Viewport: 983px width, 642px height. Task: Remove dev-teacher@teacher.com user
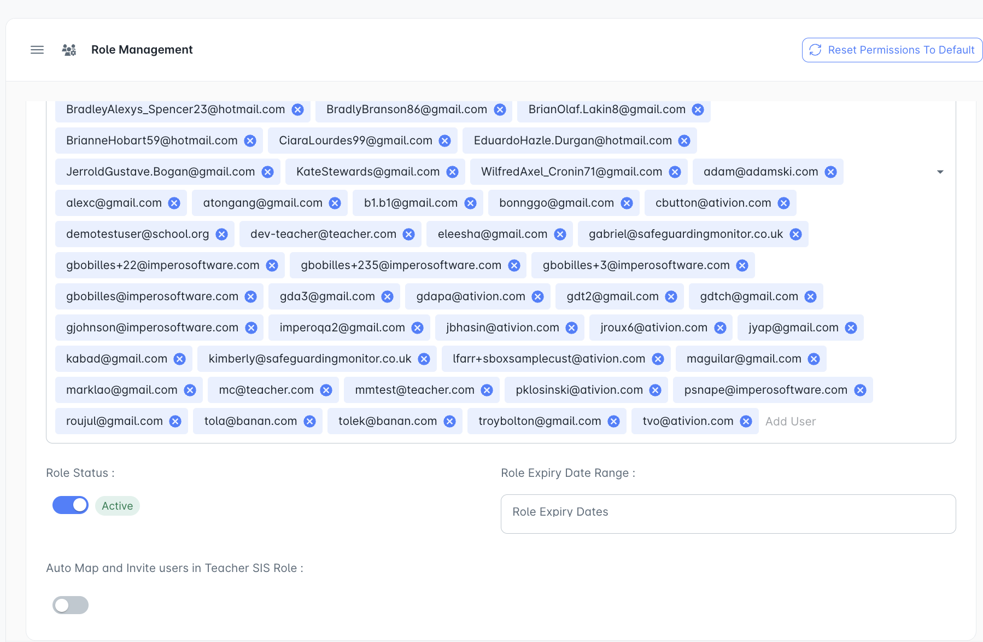pyautogui.click(x=409, y=235)
